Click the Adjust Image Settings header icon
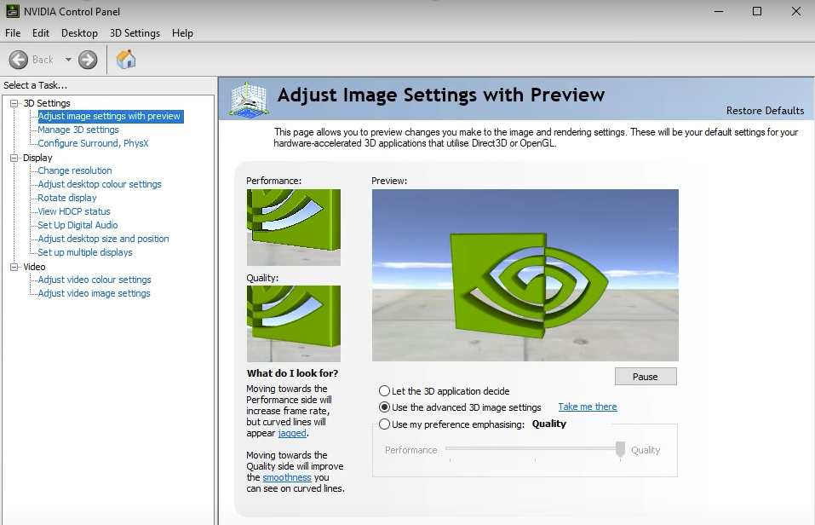The width and height of the screenshot is (815, 525). [x=249, y=99]
